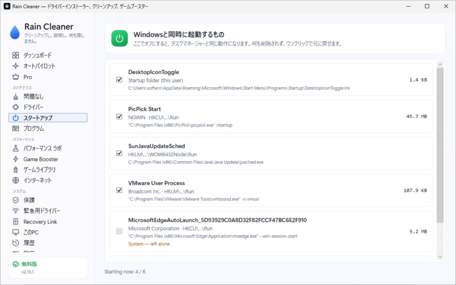
Task: Click the Recovery Link icon
Action: pos(16,221)
